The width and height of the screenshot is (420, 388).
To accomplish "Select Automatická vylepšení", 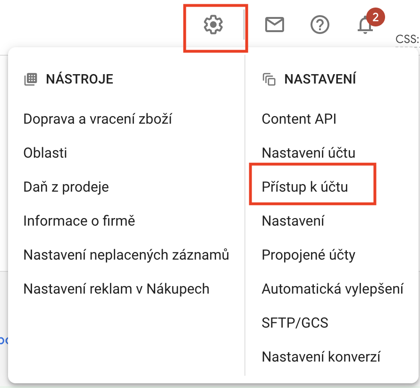I will tap(332, 289).
